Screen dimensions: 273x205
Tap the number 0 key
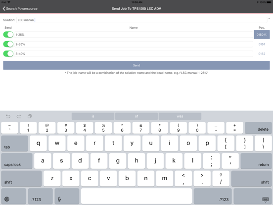[x=197, y=128]
